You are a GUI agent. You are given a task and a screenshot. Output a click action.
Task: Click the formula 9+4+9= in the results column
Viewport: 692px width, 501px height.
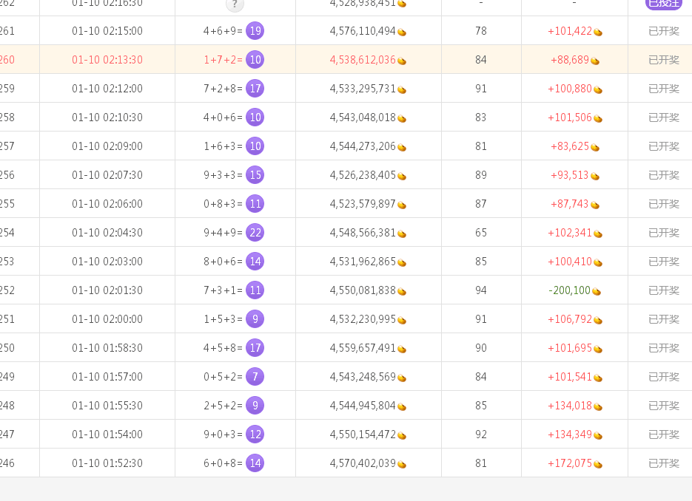point(223,233)
